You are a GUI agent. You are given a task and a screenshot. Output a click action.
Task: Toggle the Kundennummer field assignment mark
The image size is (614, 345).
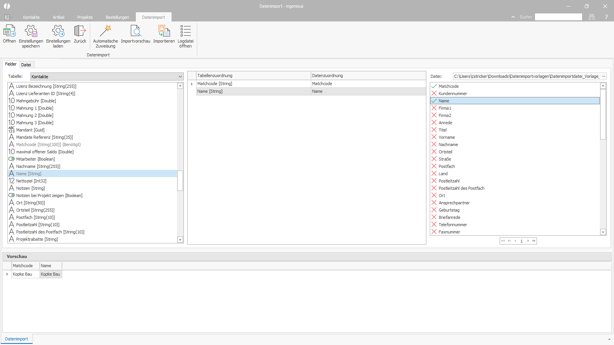(434, 94)
